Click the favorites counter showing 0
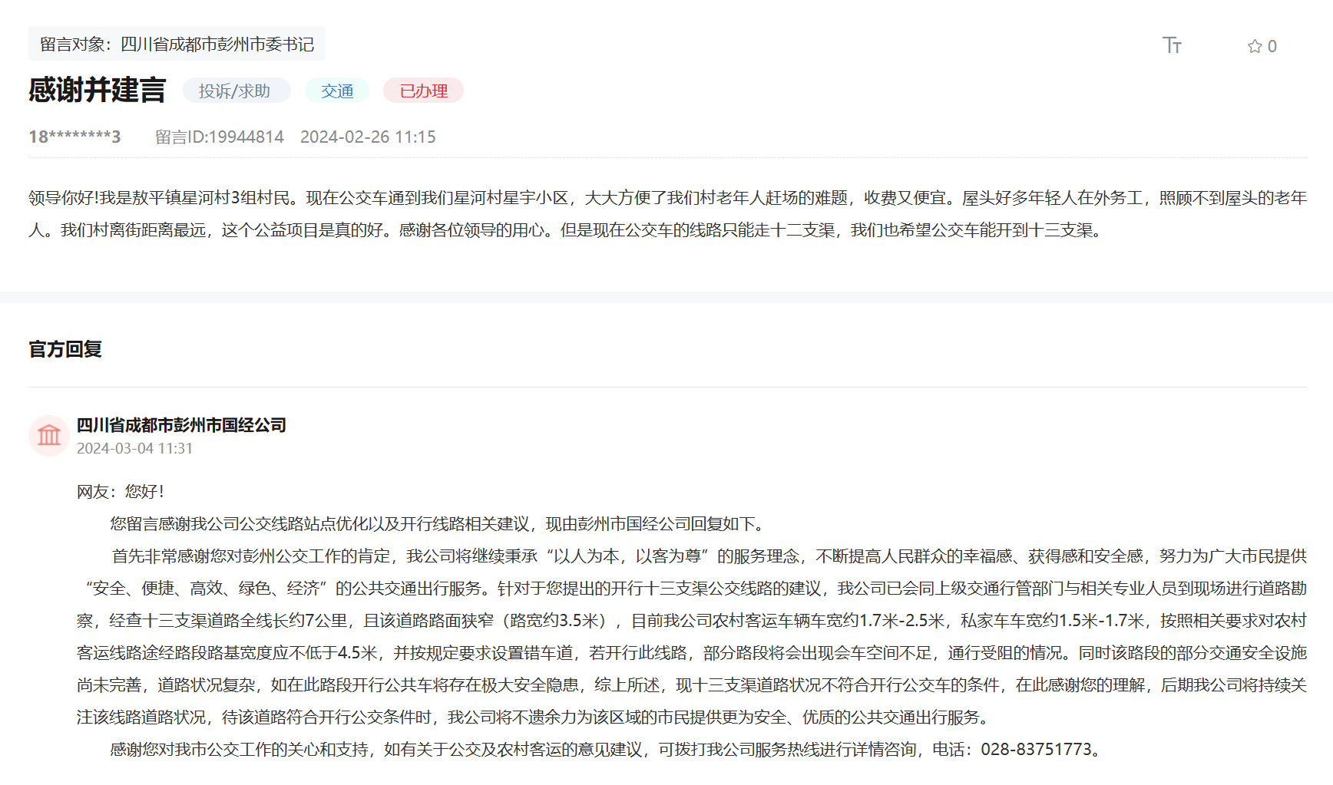 pyautogui.click(x=1271, y=45)
